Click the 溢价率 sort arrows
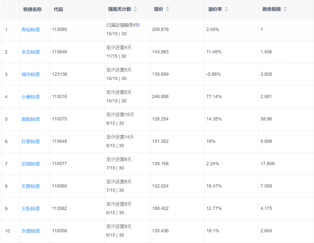 tap(226, 9)
